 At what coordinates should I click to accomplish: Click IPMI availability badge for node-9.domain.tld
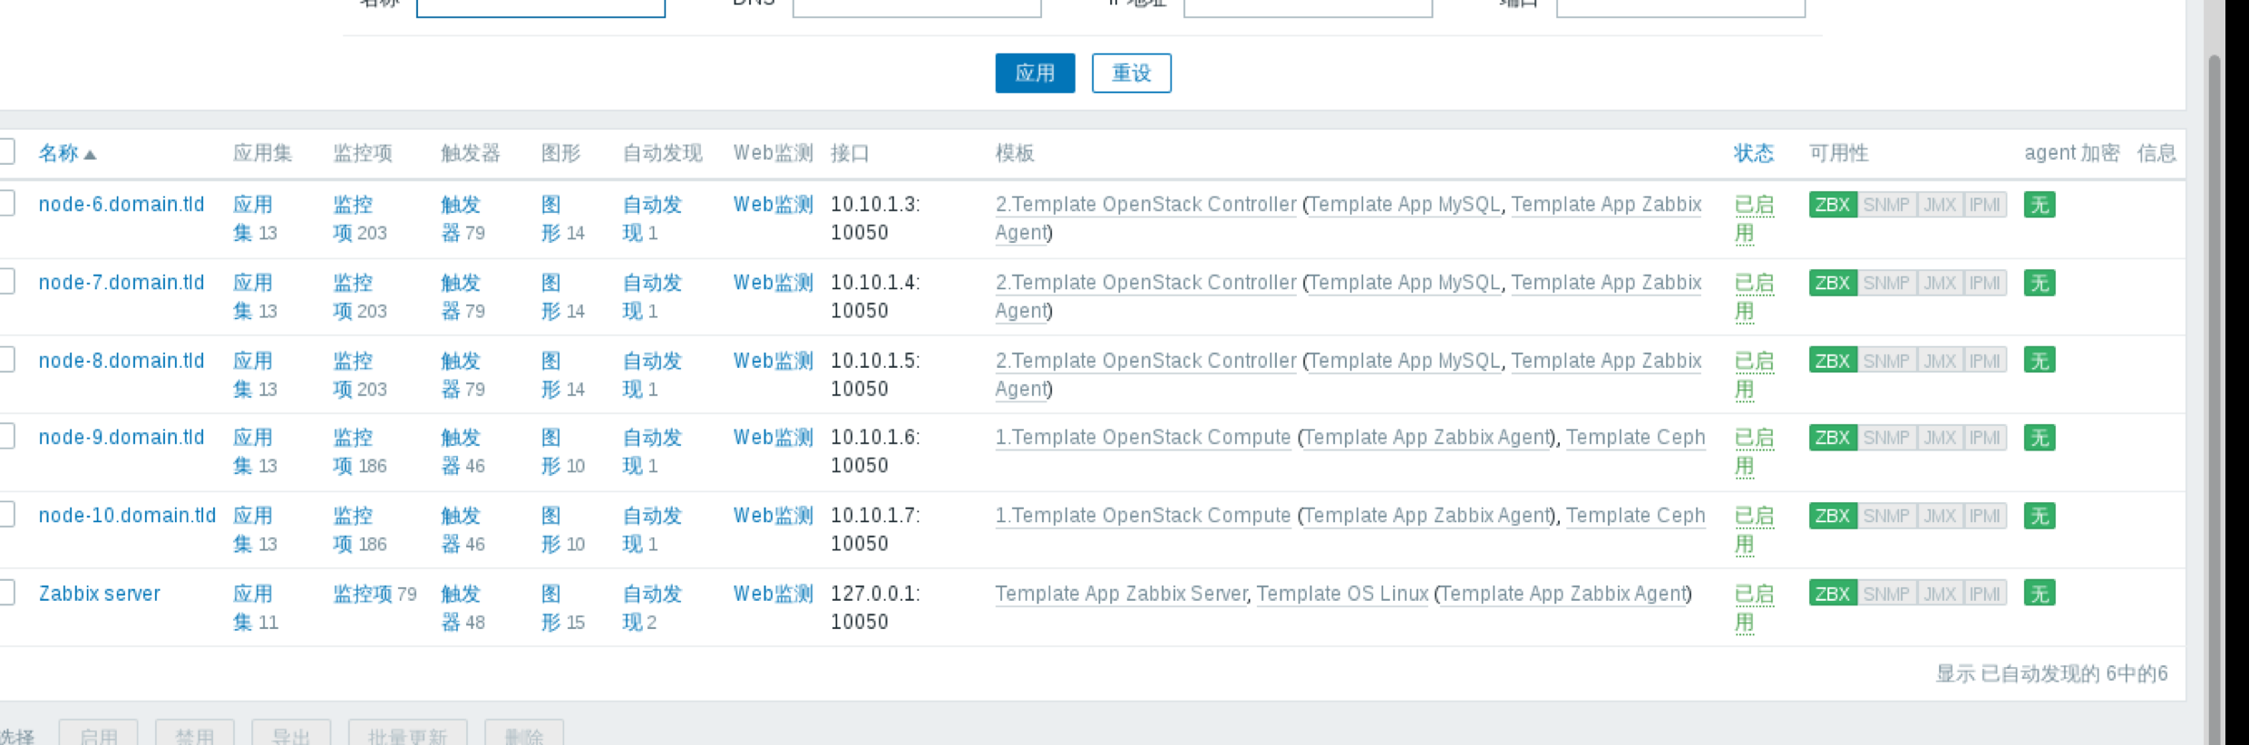(1984, 438)
